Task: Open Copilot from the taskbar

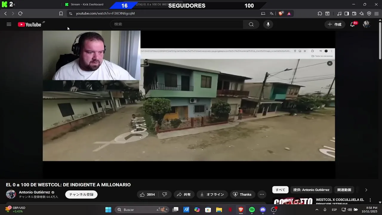Action: coord(197,210)
